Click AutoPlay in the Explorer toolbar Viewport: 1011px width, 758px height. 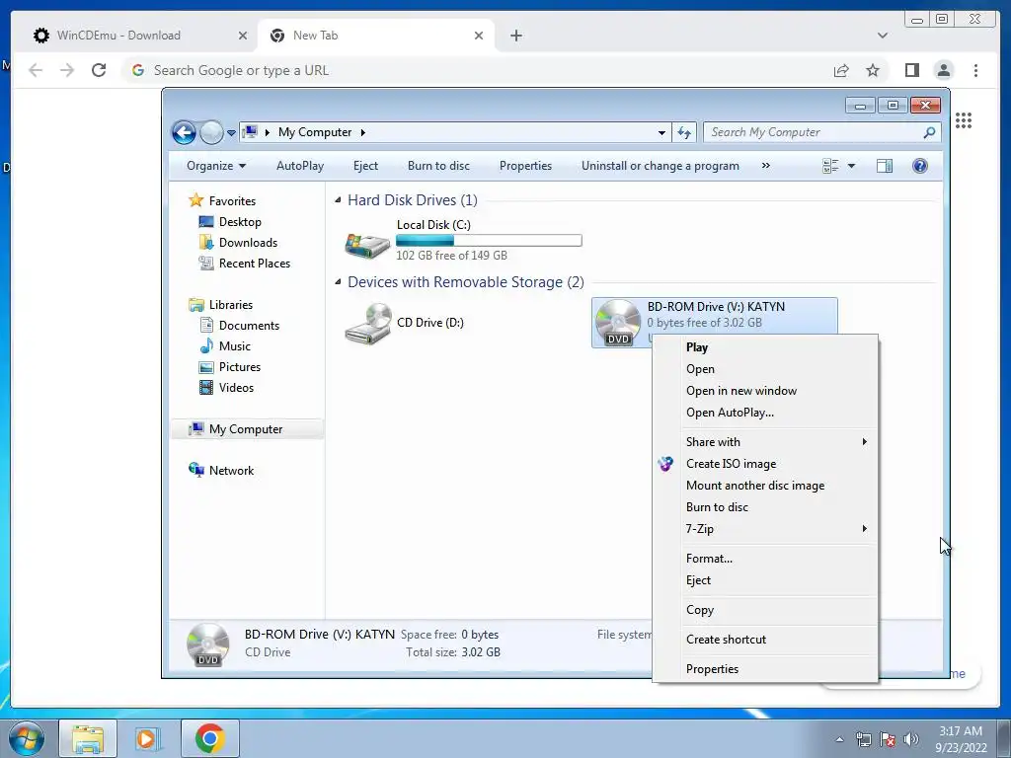pyautogui.click(x=300, y=166)
